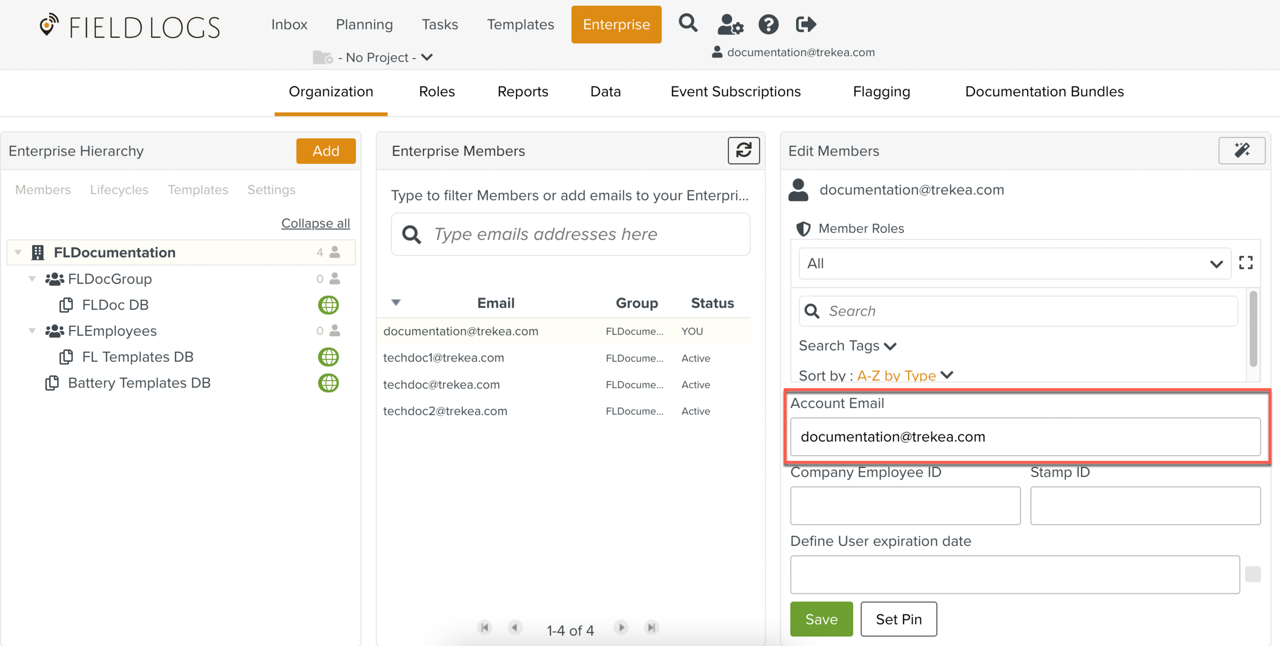This screenshot has height=646, width=1280.
Task: Click the expiration date checkbox
Action: (1252, 574)
